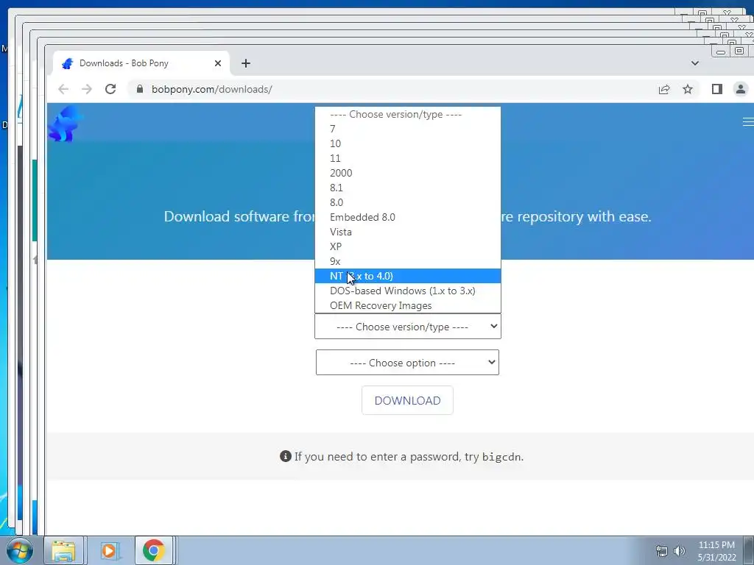Share this page icon in address bar
Image resolution: width=754 pixels, height=565 pixels.
coord(664,89)
